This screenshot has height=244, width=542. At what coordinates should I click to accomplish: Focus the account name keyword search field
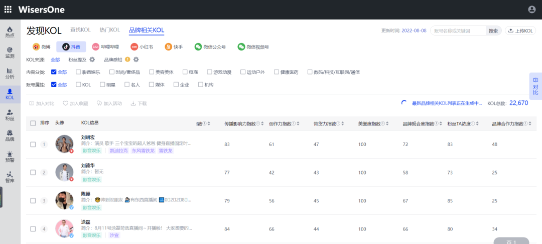(458, 30)
